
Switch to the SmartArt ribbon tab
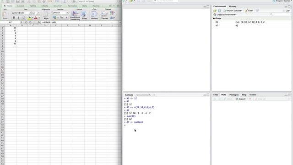pyautogui.click(x=58, y=6)
